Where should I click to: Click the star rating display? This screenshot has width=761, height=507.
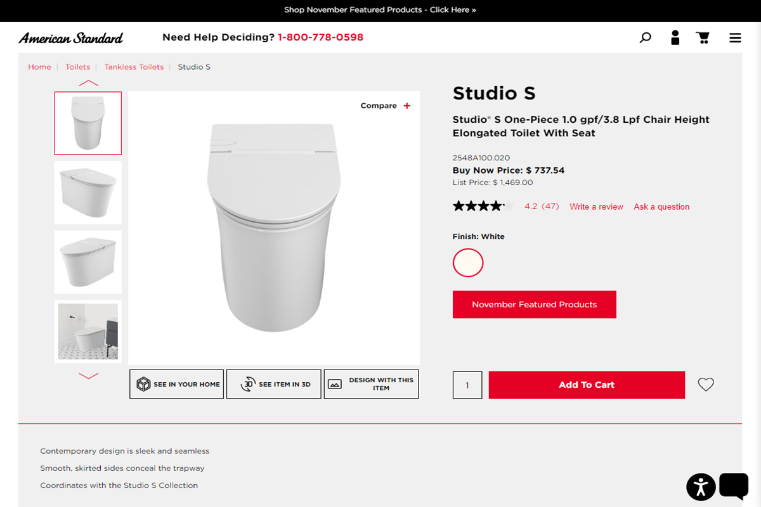[483, 206]
